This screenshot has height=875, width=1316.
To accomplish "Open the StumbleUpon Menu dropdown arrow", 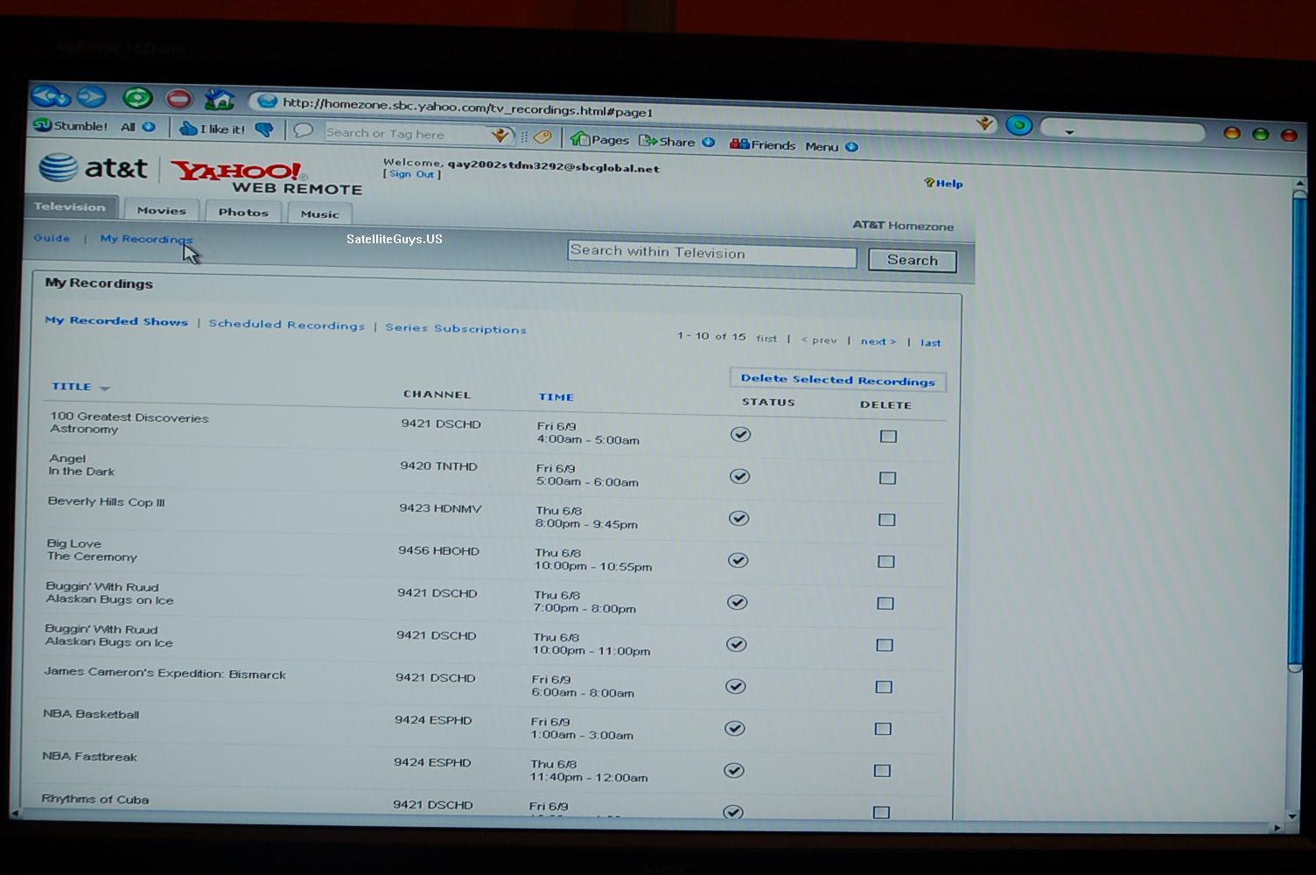I will (851, 147).
